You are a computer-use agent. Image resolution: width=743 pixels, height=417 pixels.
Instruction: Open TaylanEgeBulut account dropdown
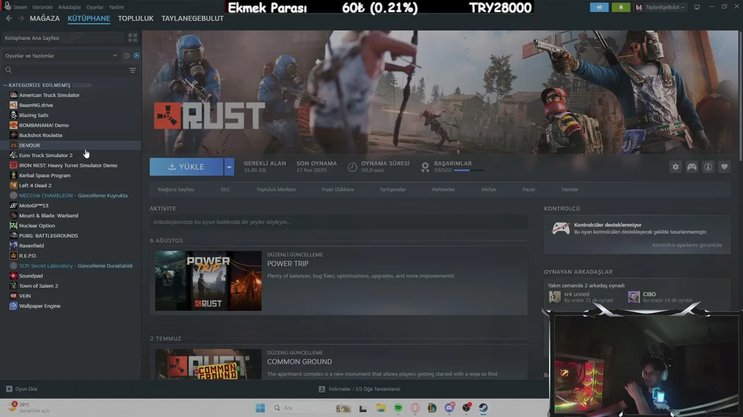pos(660,8)
